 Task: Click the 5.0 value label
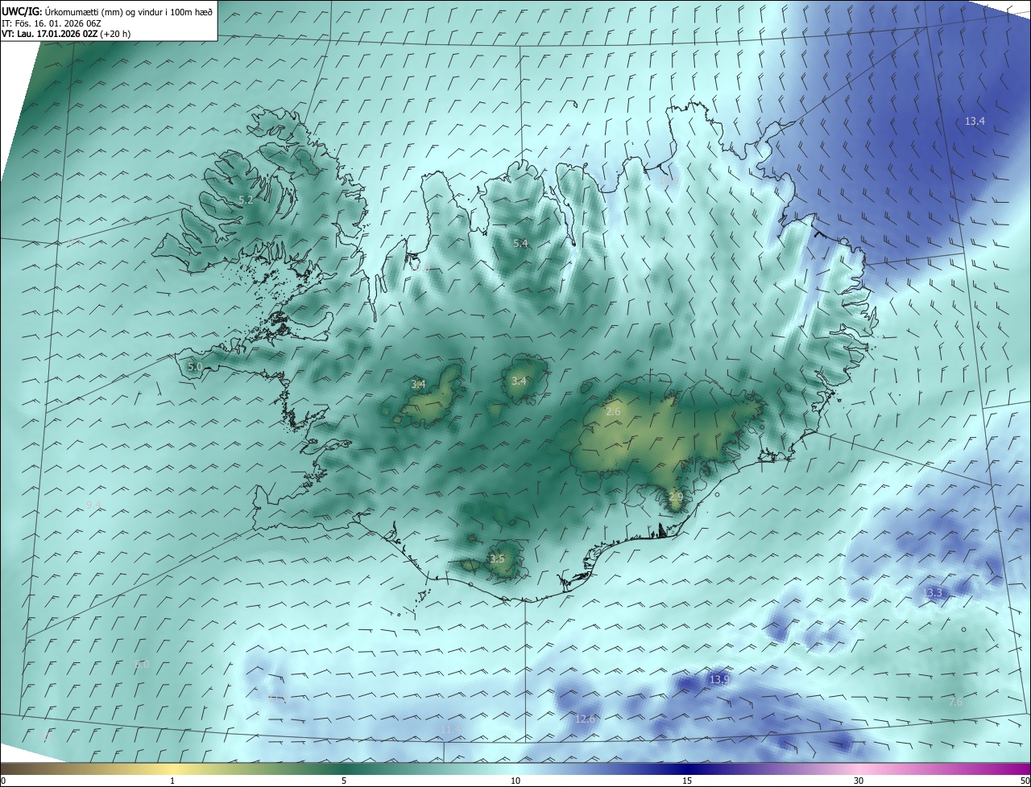[x=195, y=367]
